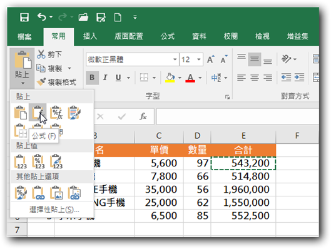Toggle align text right
Image resolution: width=331 pixels, height=249 pixels.
[268, 78]
